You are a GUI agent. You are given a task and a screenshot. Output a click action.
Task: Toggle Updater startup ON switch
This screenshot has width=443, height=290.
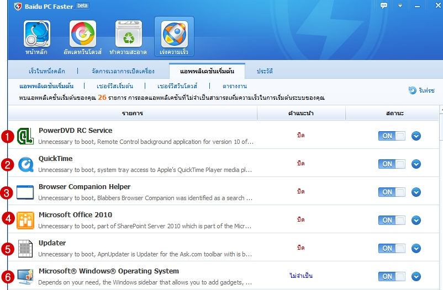(x=392, y=248)
